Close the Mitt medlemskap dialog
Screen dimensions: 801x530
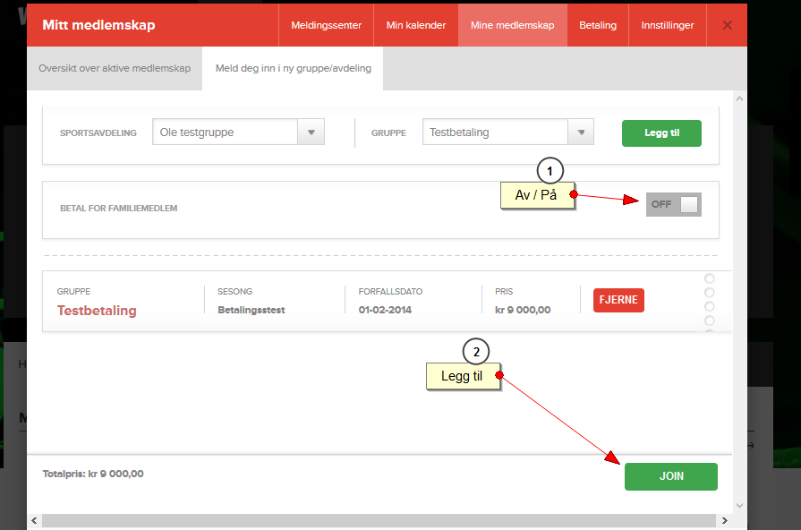[727, 25]
